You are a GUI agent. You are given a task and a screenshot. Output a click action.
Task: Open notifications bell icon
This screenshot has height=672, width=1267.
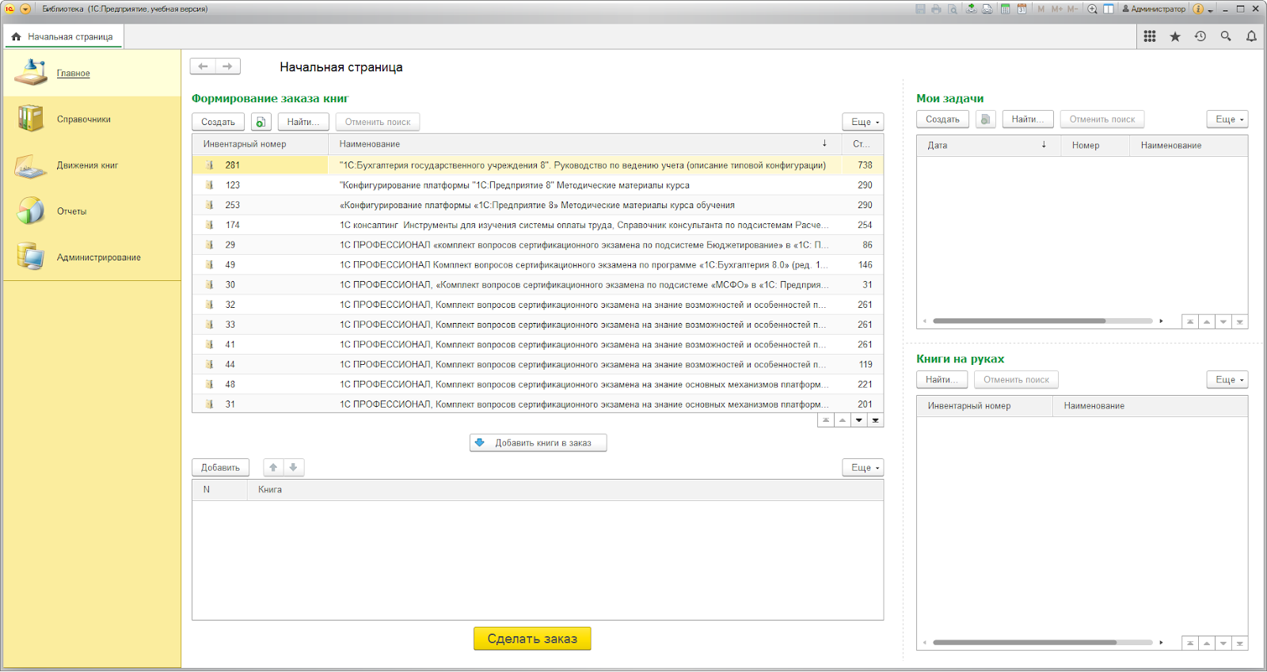point(1251,36)
